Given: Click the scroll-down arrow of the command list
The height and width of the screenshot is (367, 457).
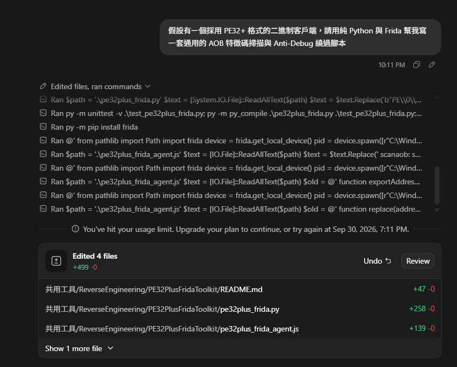Looking at the screenshot, I should (x=437, y=210).
